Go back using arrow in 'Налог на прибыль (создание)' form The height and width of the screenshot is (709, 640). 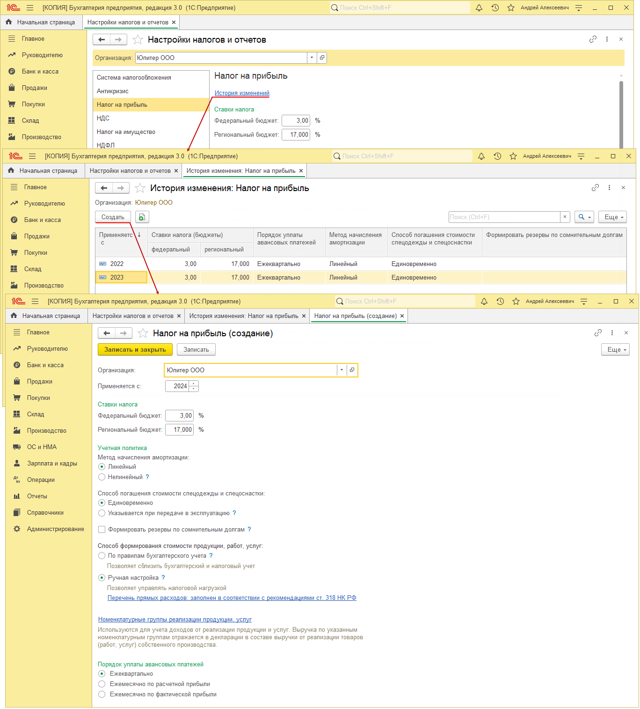[107, 333]
